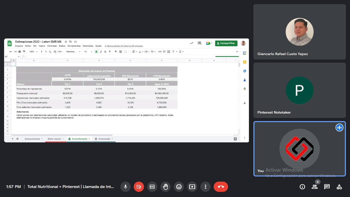Image resolution: width=350 pixels, height=197 pixels.
Task: Open the font size 10 dropdown
Action: point(88,52)
